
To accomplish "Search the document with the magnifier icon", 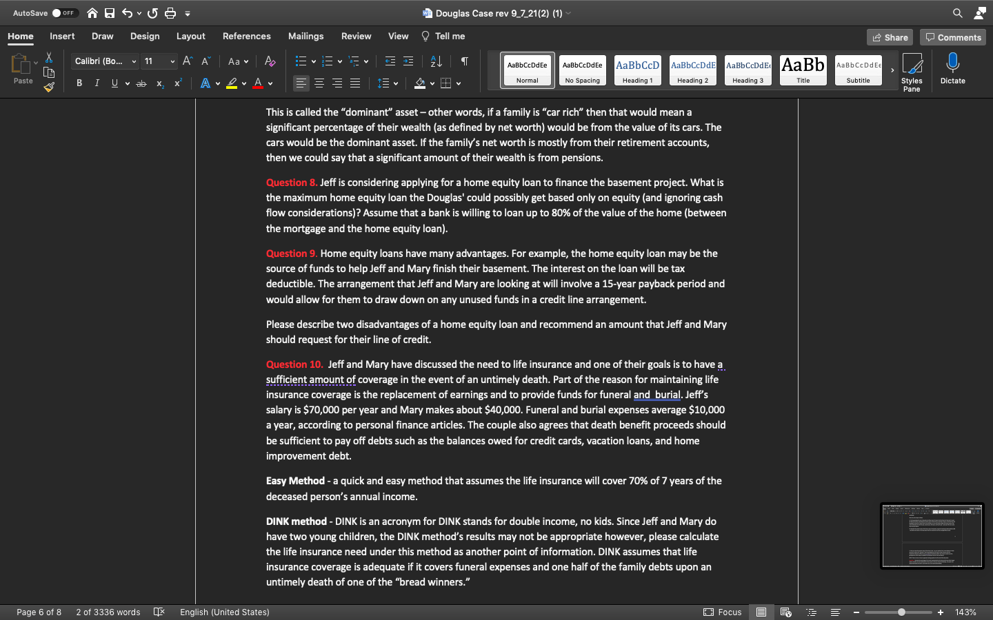I will pyautogui.click(x=958, y=13).
